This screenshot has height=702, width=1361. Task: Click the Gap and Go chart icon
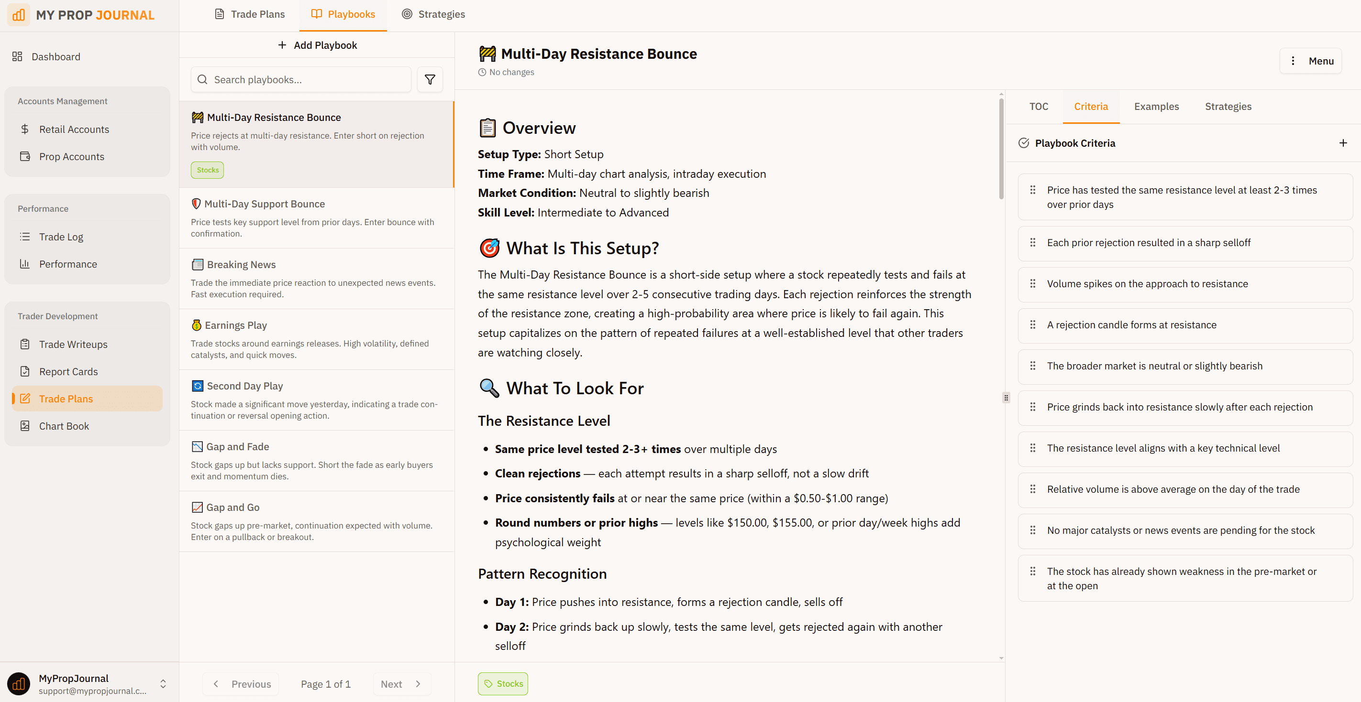(197, 507)
